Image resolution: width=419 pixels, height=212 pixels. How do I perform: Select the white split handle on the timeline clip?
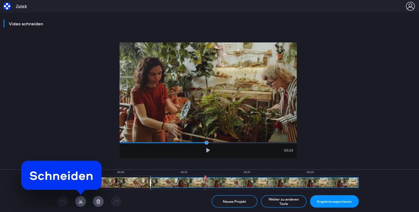pos(150,182)
